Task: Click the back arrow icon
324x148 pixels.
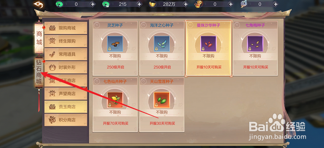Action: 38,4
